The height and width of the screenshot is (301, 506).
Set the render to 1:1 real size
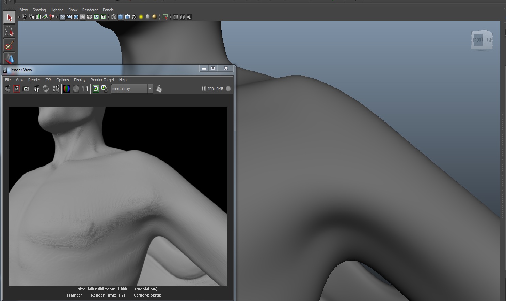pyautogui.click(x=85, y=89)
